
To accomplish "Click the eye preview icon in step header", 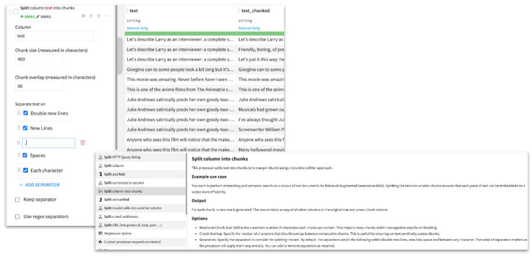I will point(84,16).
